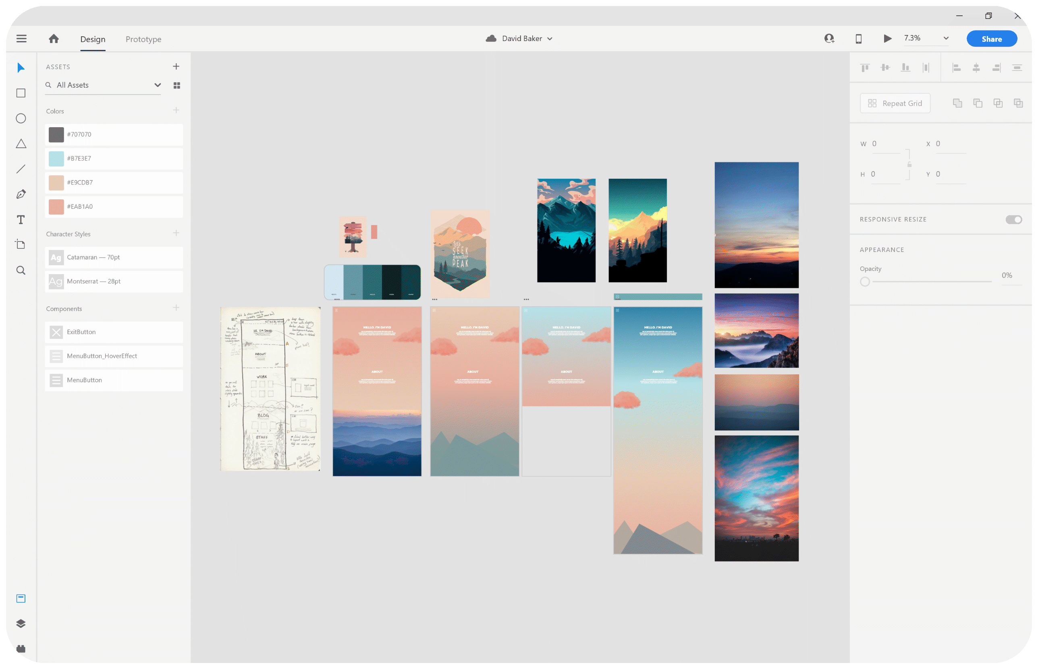Viewport: 1038px width, 669px height.
Task: Click the Search assets icon
Action: point(49,85)
